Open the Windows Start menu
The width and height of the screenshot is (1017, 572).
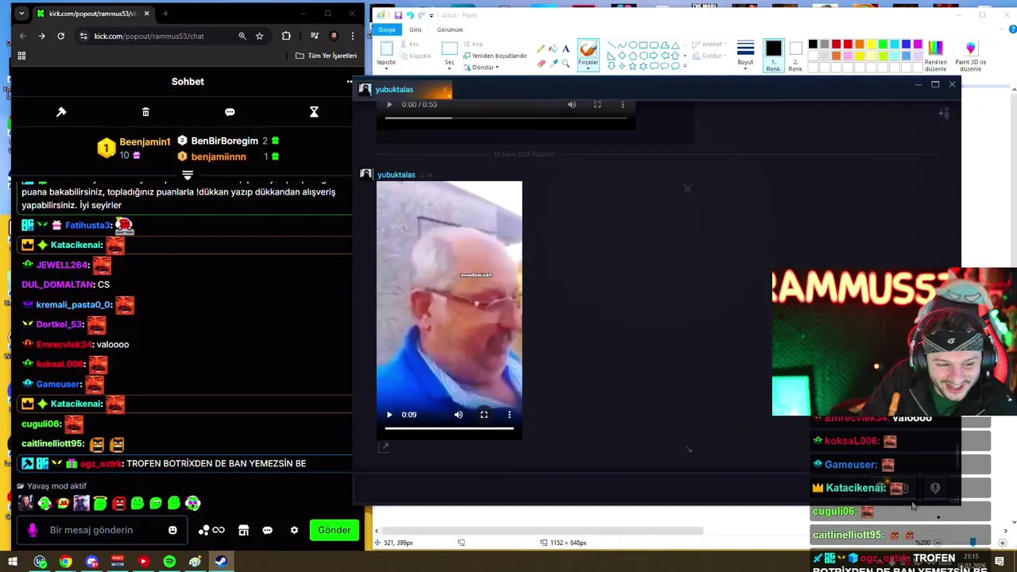(13, 562)
